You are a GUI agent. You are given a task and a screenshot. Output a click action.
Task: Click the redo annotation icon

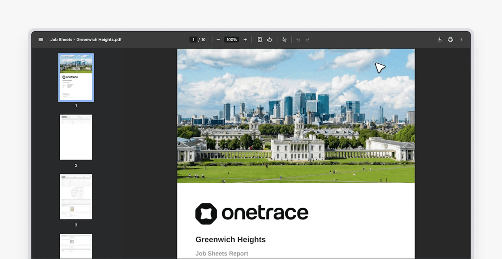307,39
